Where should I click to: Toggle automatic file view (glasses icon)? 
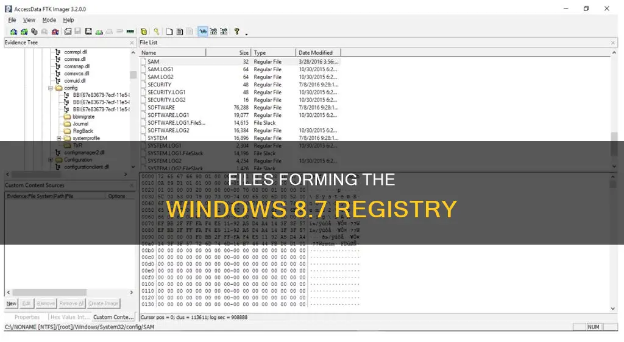click(203, 32)
